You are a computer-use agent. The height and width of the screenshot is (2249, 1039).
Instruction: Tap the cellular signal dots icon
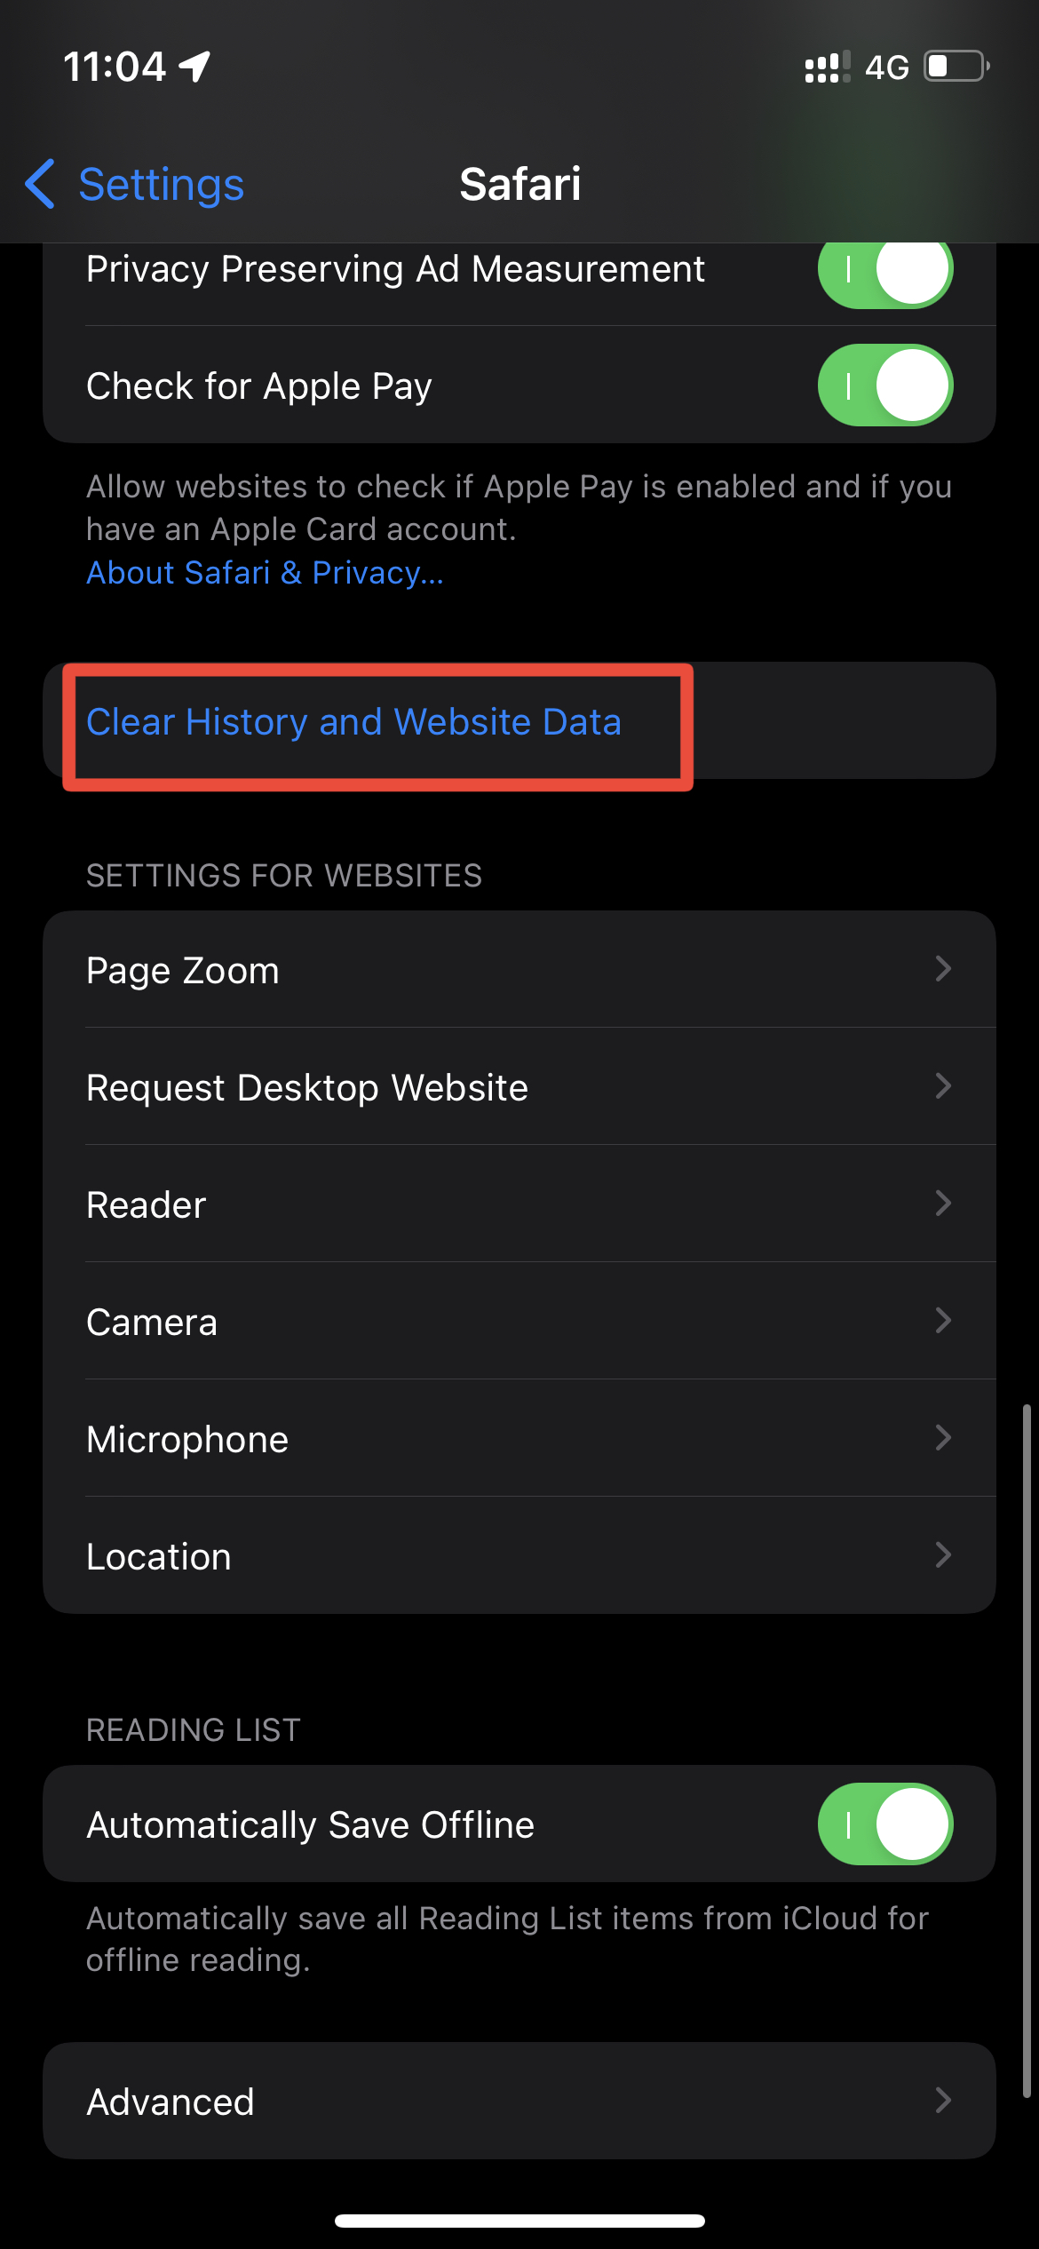click(x=827, y=68)
